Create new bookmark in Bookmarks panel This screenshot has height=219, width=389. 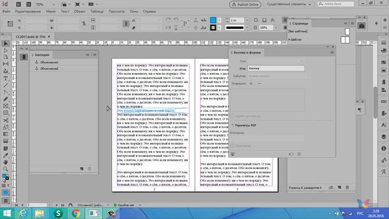(81, 169)
